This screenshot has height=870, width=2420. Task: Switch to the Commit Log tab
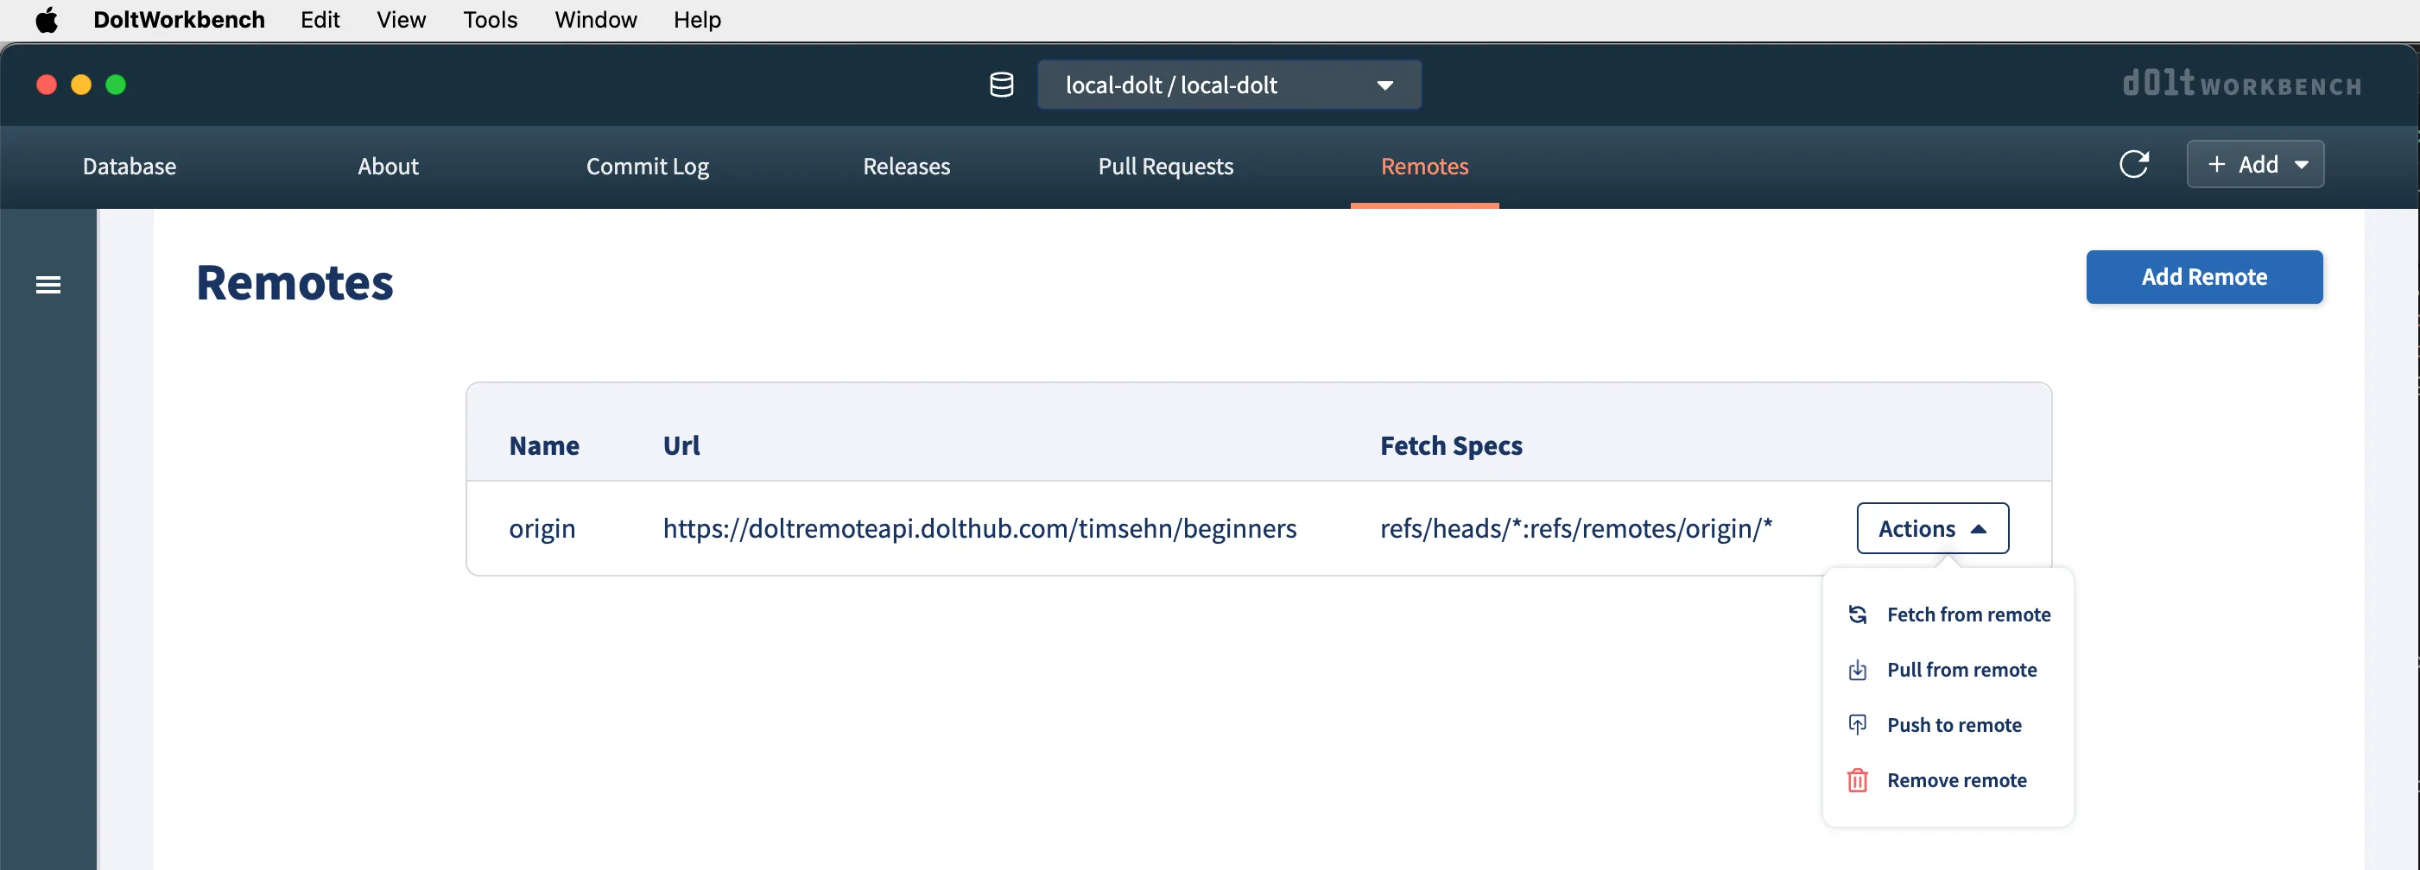click(x=647, y=167)
